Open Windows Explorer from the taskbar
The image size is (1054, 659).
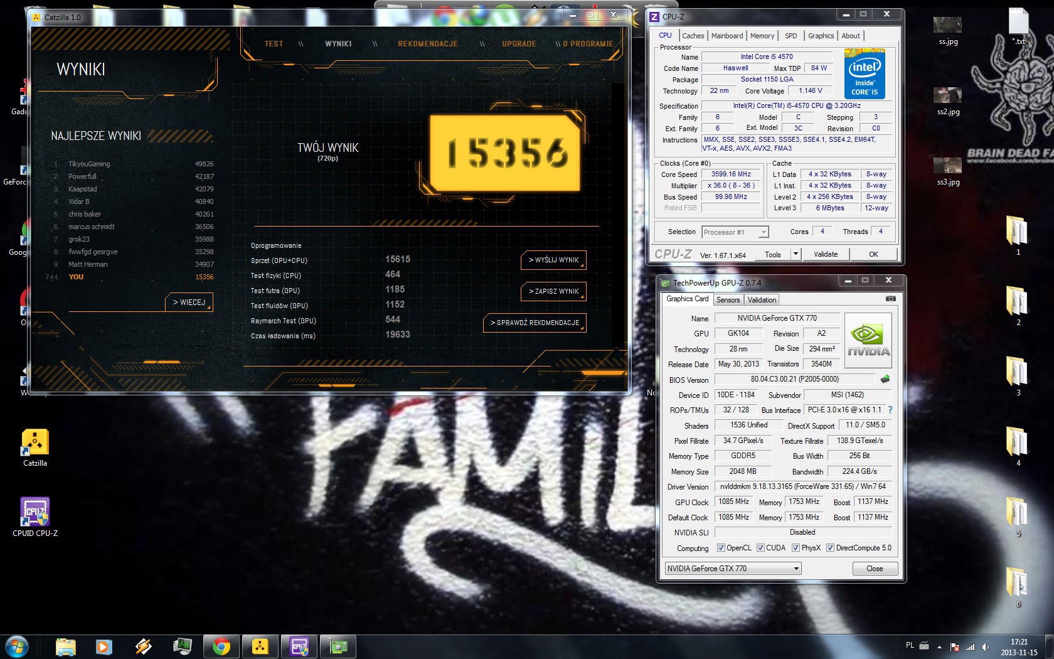point(65,646)
